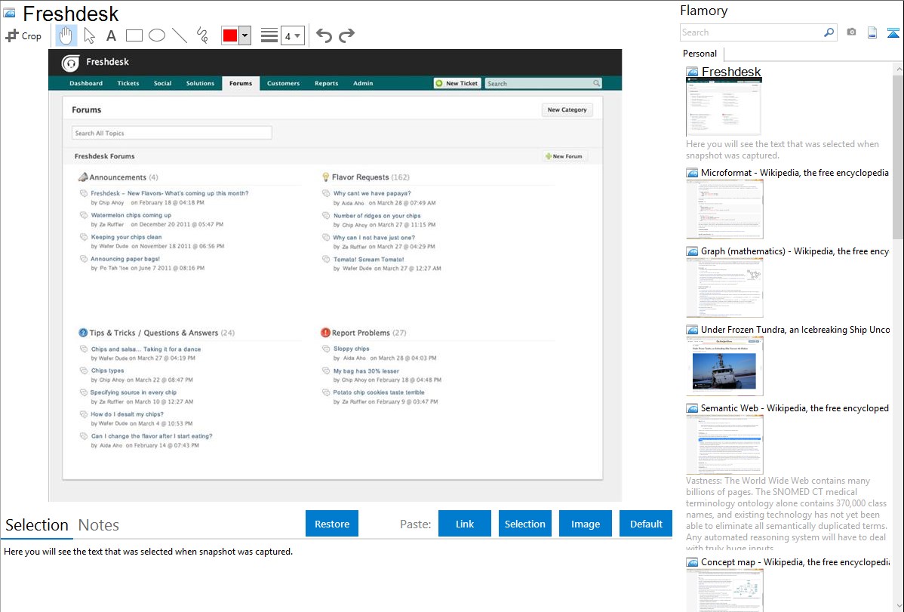Click the Freshdesk header search box

click(x=543, y=83)
